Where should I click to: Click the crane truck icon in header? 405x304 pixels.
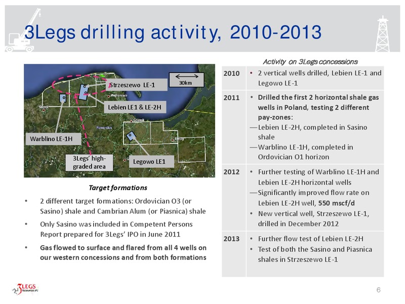(x=22, y=30)
